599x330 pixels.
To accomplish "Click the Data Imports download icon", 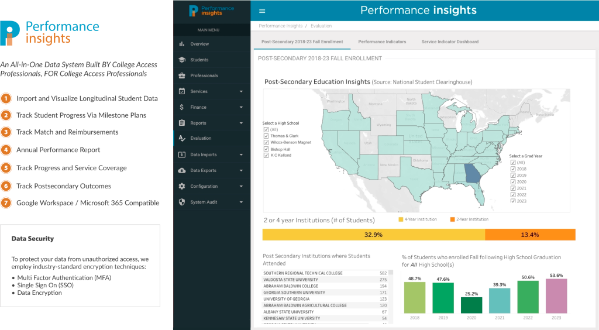I will tap(182, 154).
